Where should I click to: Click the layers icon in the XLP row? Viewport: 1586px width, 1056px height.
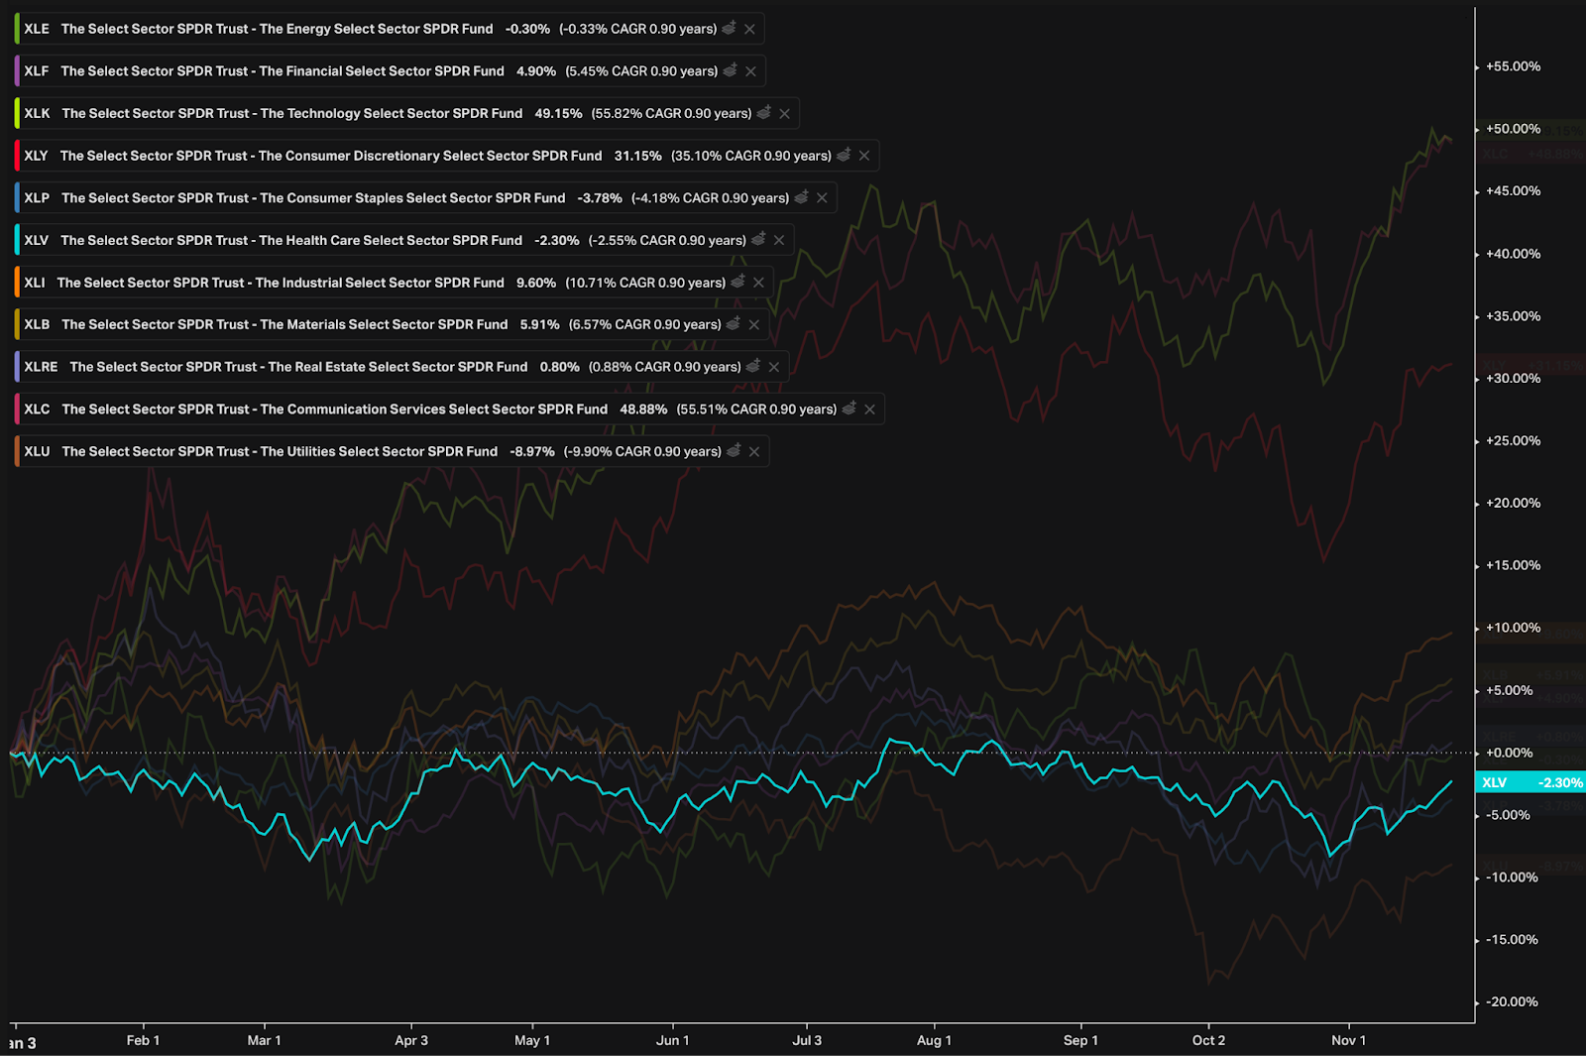click(802, 197)
